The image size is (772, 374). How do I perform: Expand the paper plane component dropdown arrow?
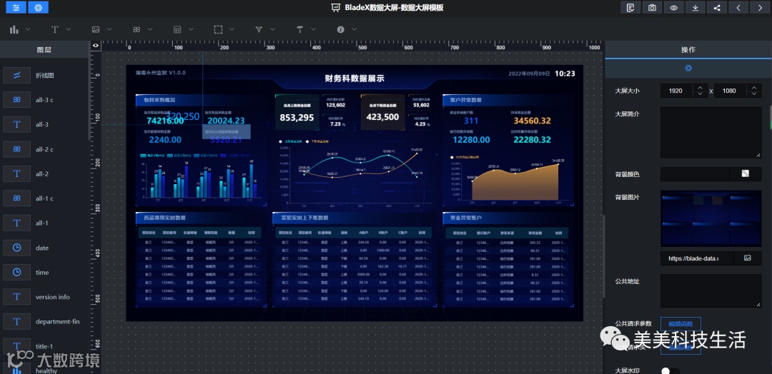click(273, 29)
